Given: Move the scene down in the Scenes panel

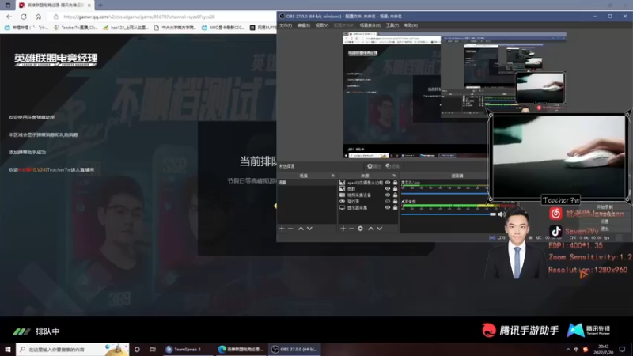Looking at the screenshot, I should pos(309,229).
